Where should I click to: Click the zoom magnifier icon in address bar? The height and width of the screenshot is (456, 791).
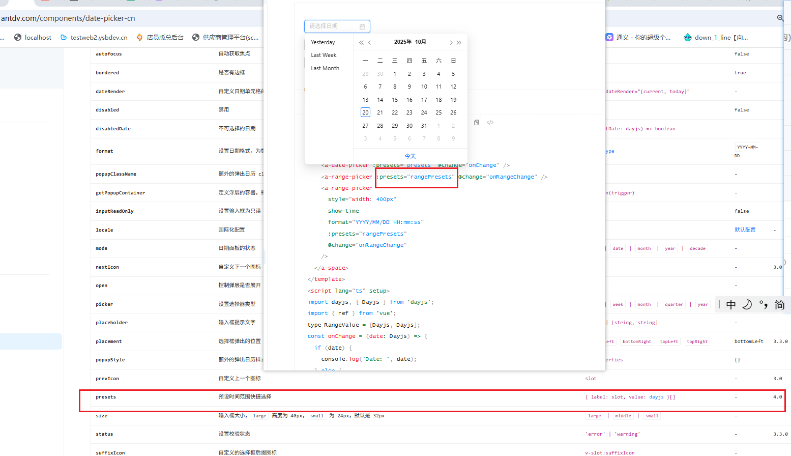[x=780, y=18]
